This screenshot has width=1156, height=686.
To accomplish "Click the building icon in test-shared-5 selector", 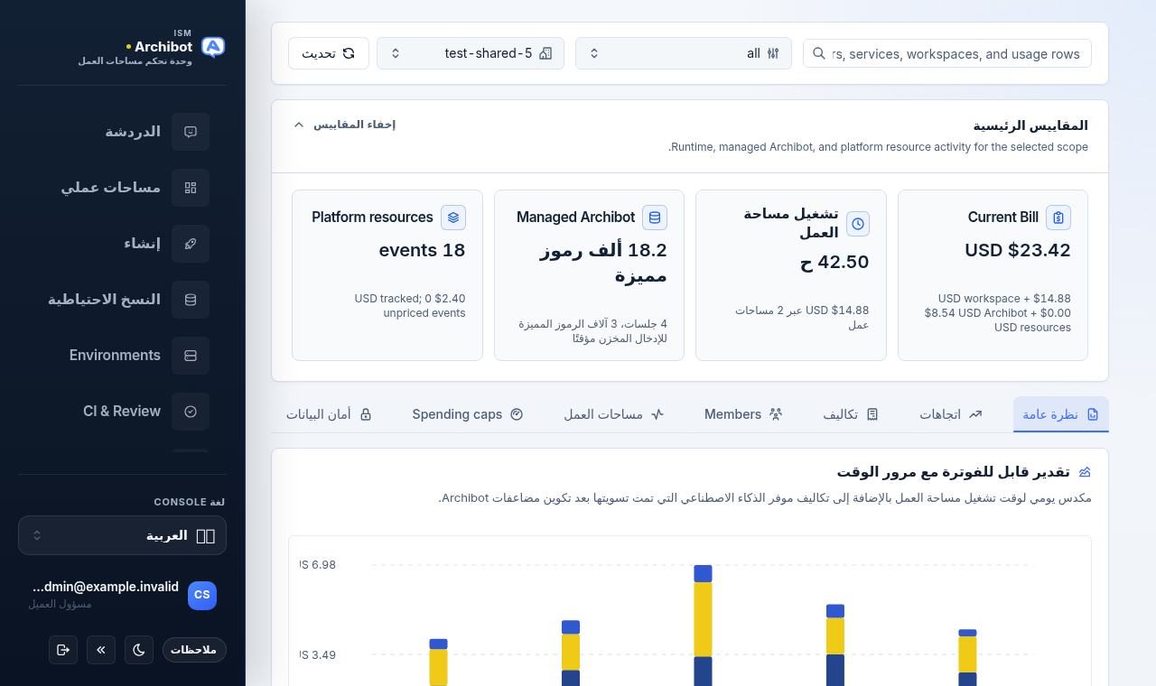I will (545, 53).
